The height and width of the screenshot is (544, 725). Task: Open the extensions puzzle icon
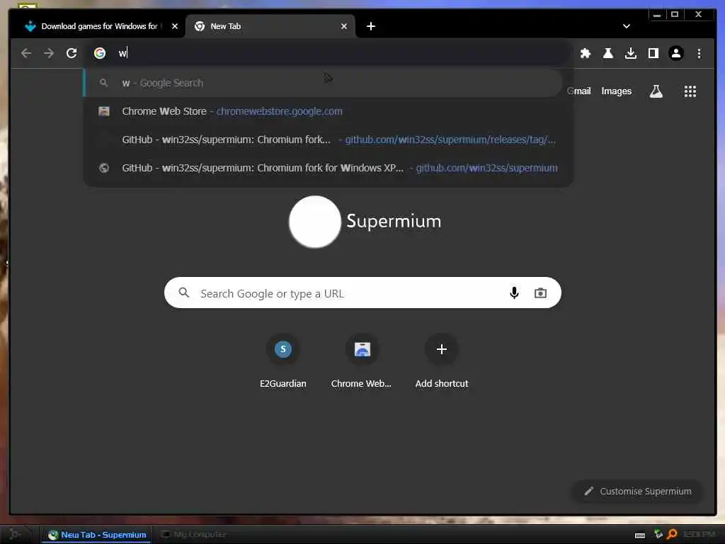point(586,53)
